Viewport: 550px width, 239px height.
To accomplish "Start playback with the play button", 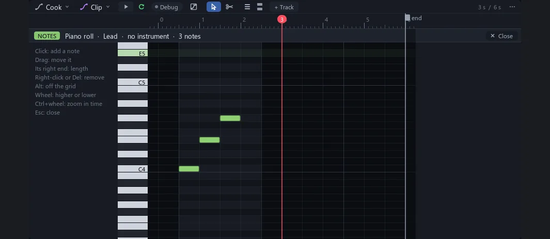I will click(x=126, y=7).
